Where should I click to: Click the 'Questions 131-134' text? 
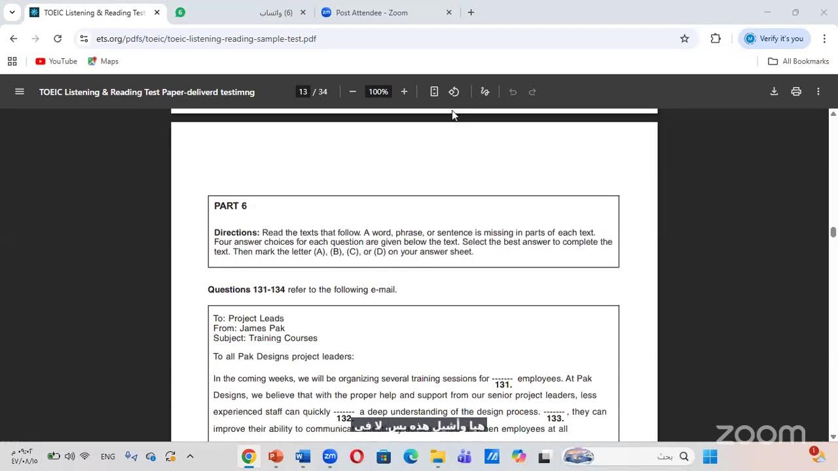coord(246,290)
